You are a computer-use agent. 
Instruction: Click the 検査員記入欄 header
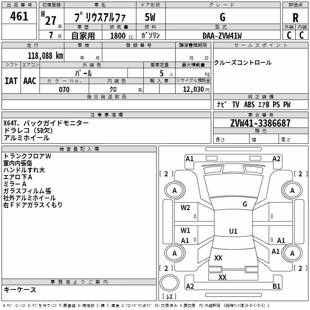(79, 149)
